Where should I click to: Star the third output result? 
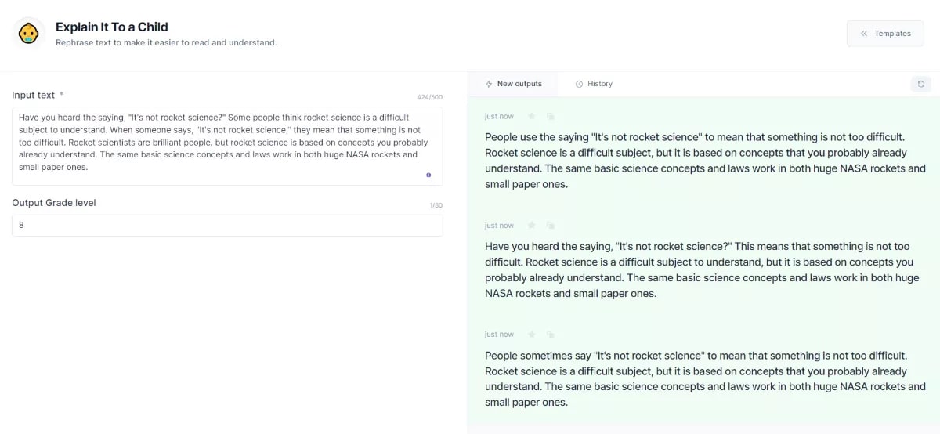pyautogui.click(x=532, y=335)
